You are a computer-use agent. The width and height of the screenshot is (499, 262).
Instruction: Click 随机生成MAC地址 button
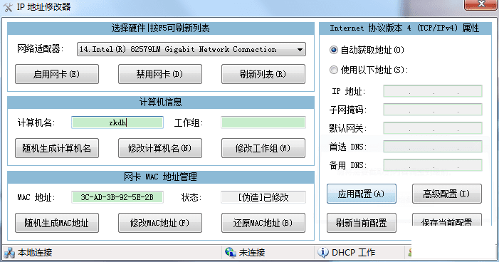57,223
